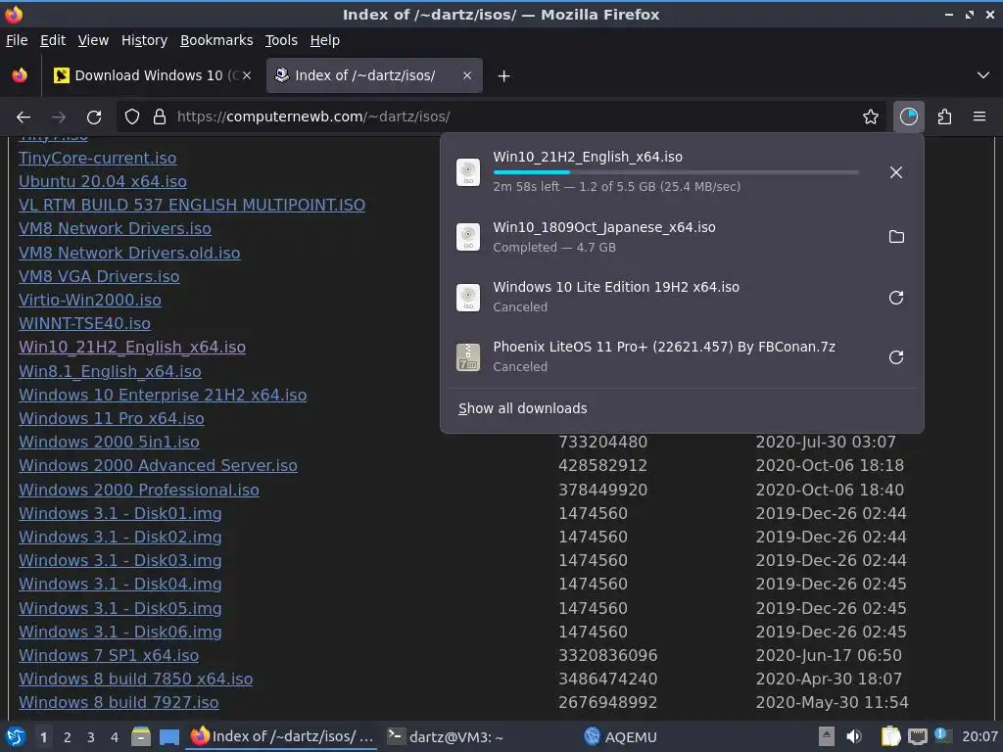Open the Edit menu
This screenshot has height=752, width=1003.
pos(53,40)
